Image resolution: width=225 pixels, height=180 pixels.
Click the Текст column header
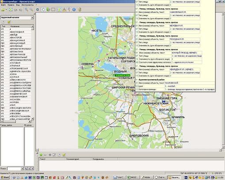tap(52, 159)
